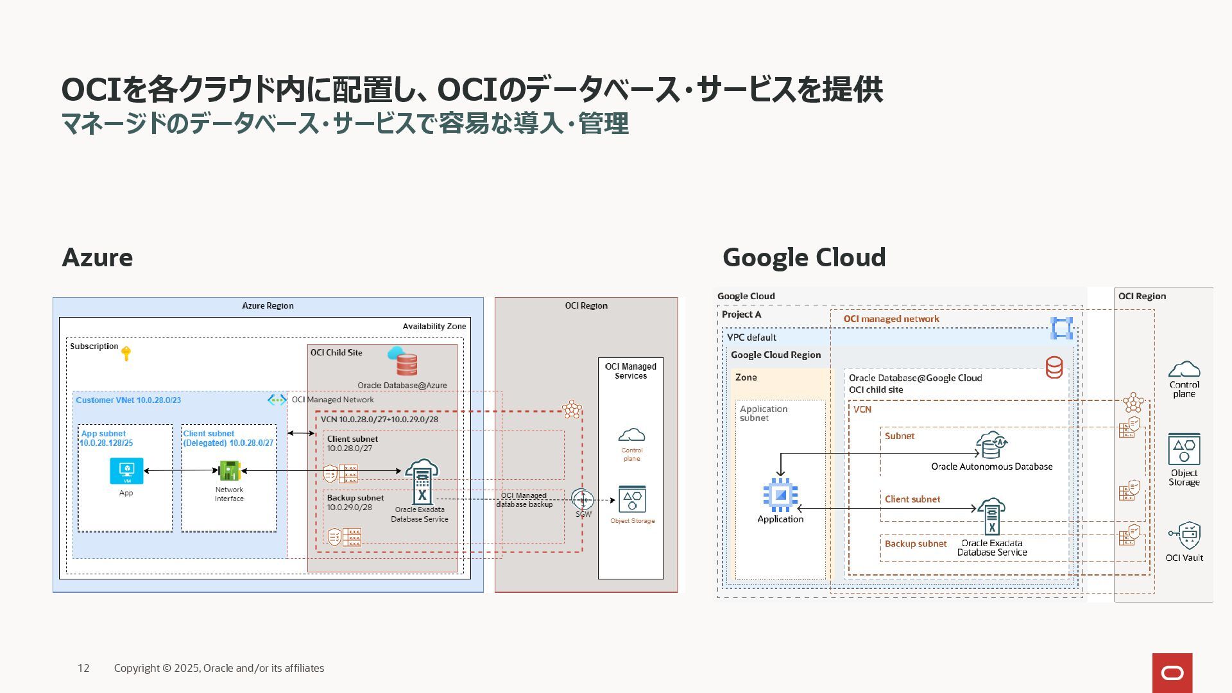This screenshot has width=1232, height=693.
Task: Click the red database icon in Google Cloud Region
Action: click(x=1054, y=368)
